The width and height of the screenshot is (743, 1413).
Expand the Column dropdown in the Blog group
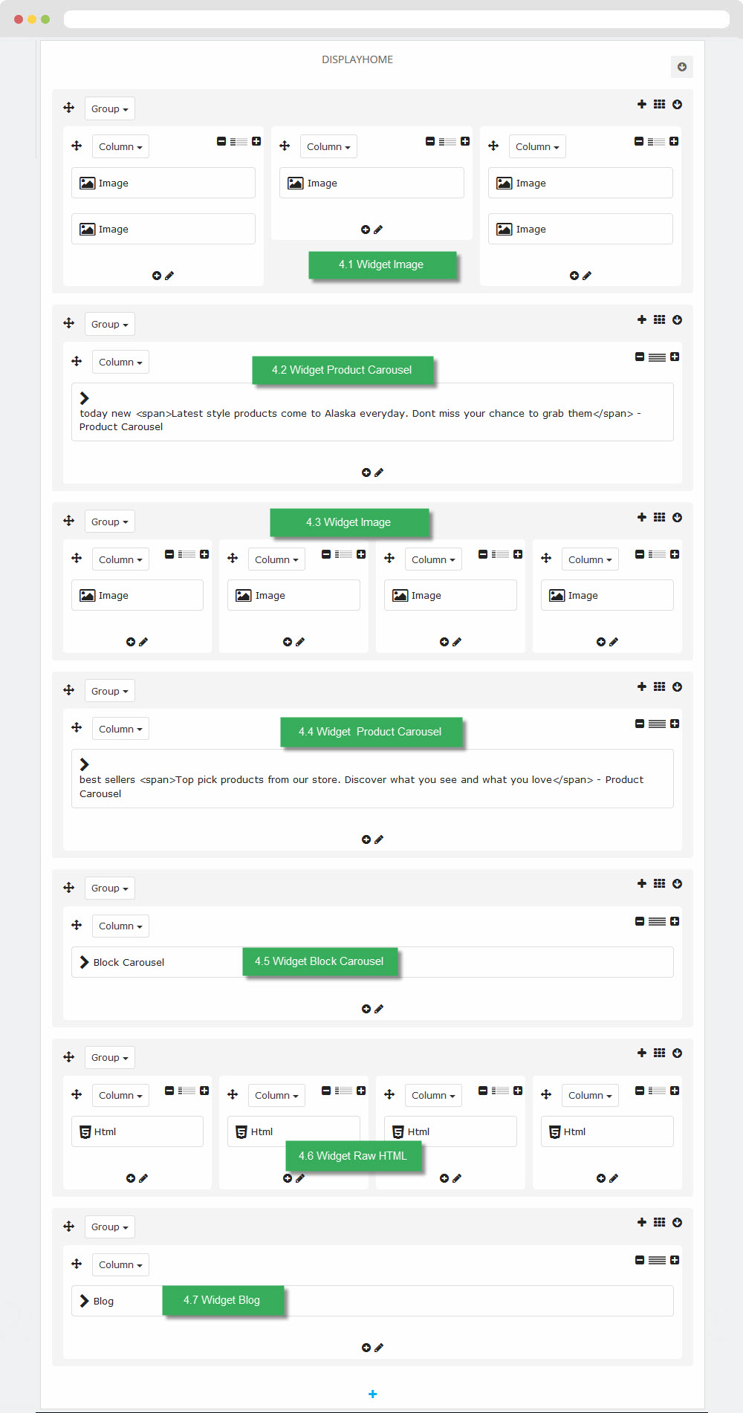pos(120,1264)
